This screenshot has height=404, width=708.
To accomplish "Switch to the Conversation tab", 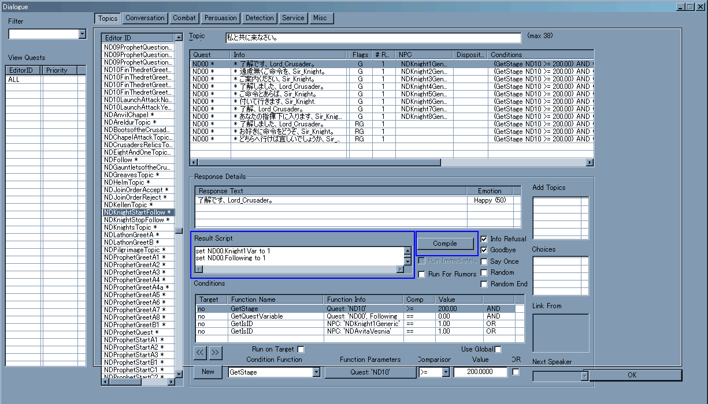I will click(x=145, y=18).
